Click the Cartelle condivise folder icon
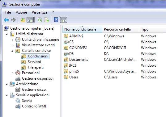166x117 pixels. coord(18,51)
